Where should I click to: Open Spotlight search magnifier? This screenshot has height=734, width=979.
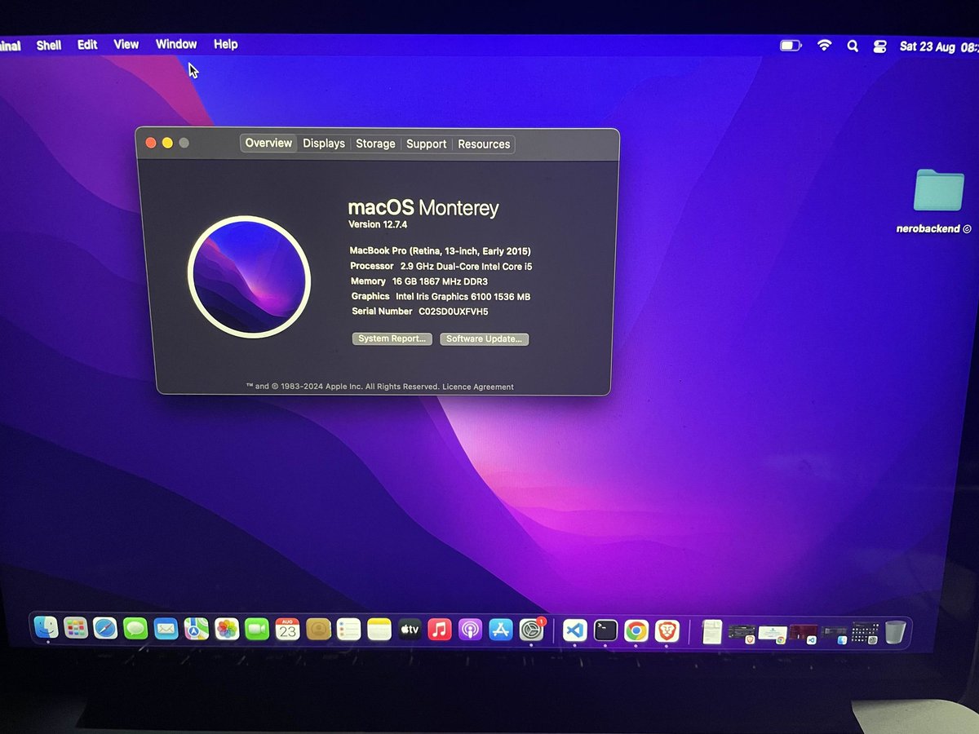tap(853, 46)
